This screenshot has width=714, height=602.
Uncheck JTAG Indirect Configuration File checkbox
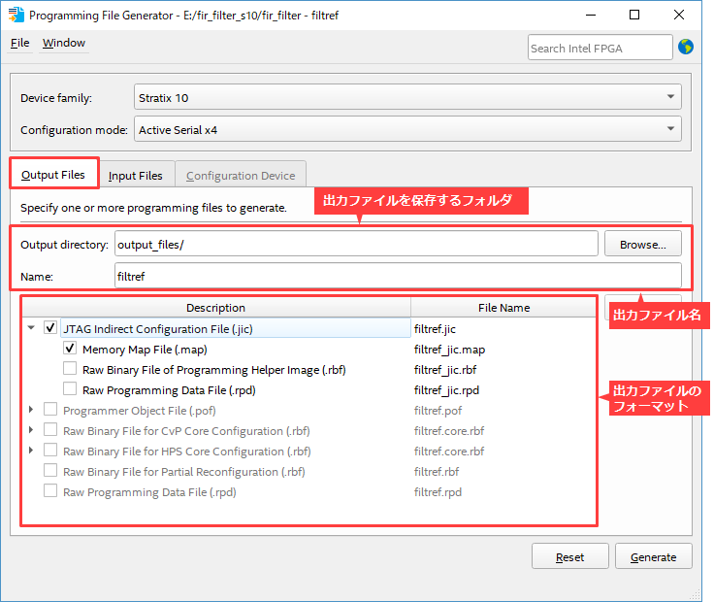pos(50,329)
